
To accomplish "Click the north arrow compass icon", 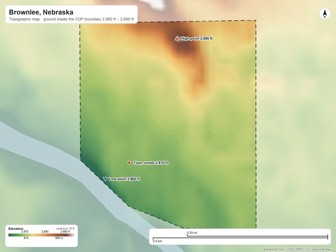I will [x=325, y=14].
